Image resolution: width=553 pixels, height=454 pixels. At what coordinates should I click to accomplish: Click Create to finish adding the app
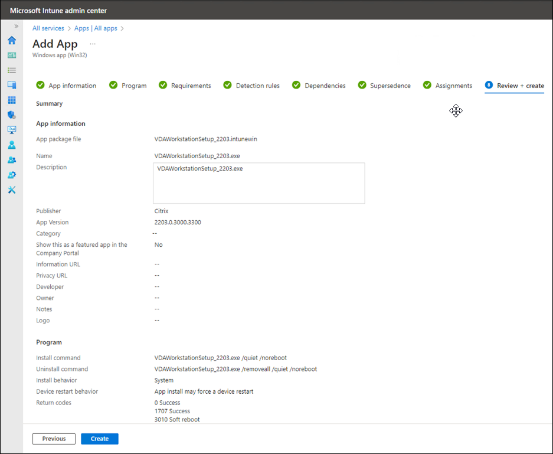click(x=99, y=439)
